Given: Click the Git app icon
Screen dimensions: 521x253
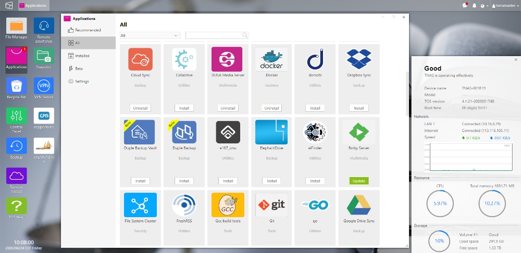Looking at the screenshot, I should [271, 205].
